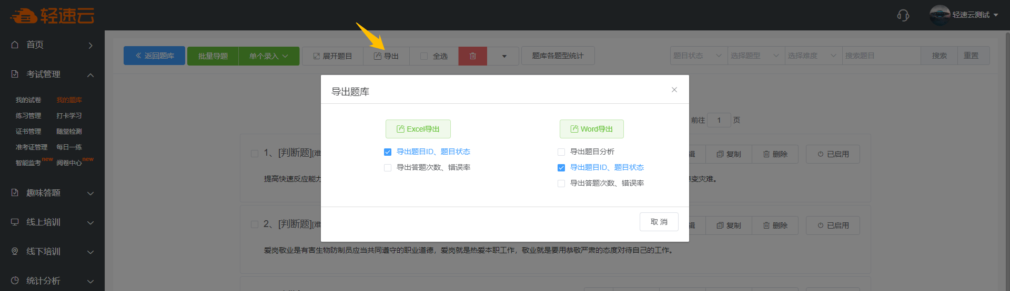Viewport: 1010px width, 291px height.
Task: Expand the 趣味答题 sidebar menu
Action: 52,193
